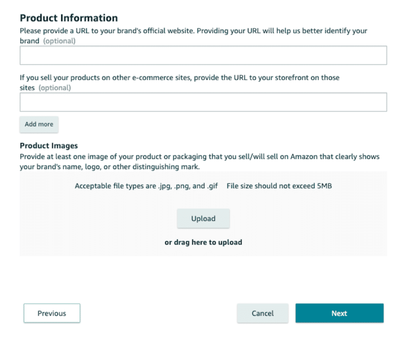
Task: Click the Product Images section title
Action: (x=48, y=146)
